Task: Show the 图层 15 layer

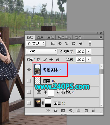Action: point(29,103)
